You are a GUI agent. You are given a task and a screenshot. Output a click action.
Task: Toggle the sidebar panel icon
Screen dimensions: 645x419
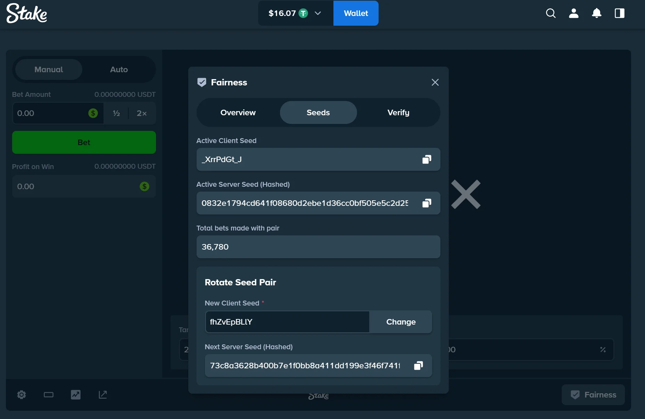(619, 13)
